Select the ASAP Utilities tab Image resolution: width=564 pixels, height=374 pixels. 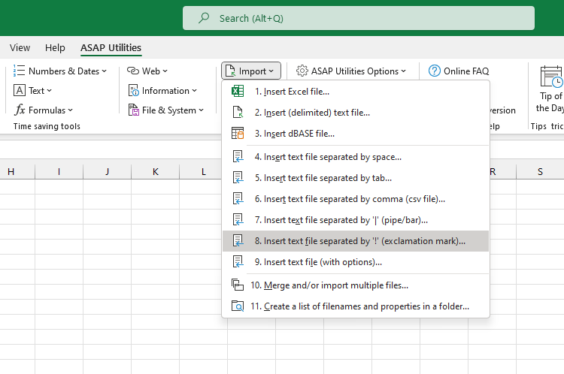pyautogui.click(x=111, y=47)
